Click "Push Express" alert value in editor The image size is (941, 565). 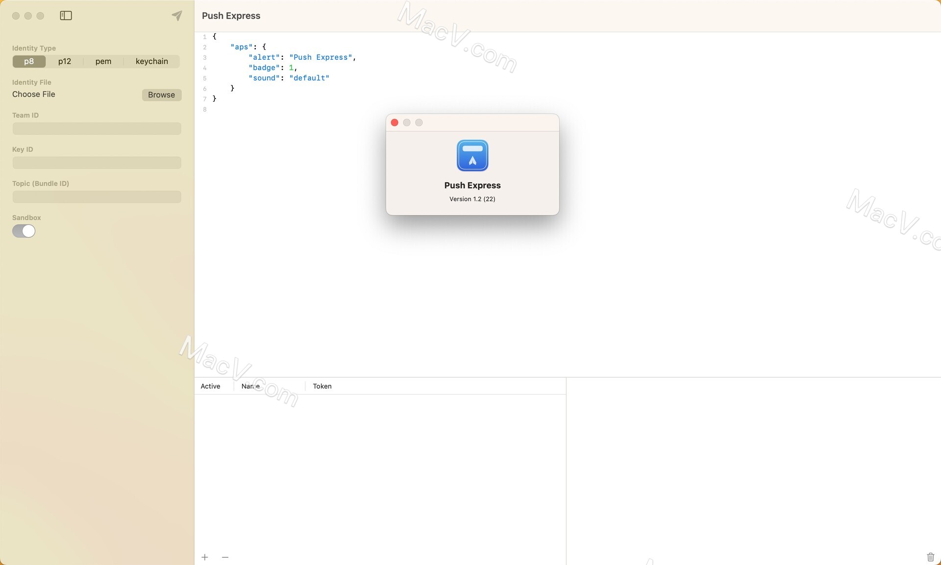tap(321, 57)
